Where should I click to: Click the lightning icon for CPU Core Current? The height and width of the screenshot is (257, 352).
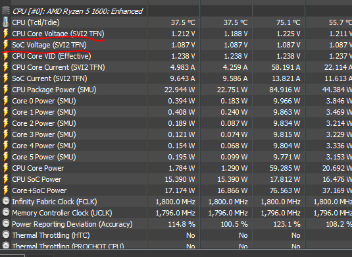pyautogui.click(x=6, y=67)
